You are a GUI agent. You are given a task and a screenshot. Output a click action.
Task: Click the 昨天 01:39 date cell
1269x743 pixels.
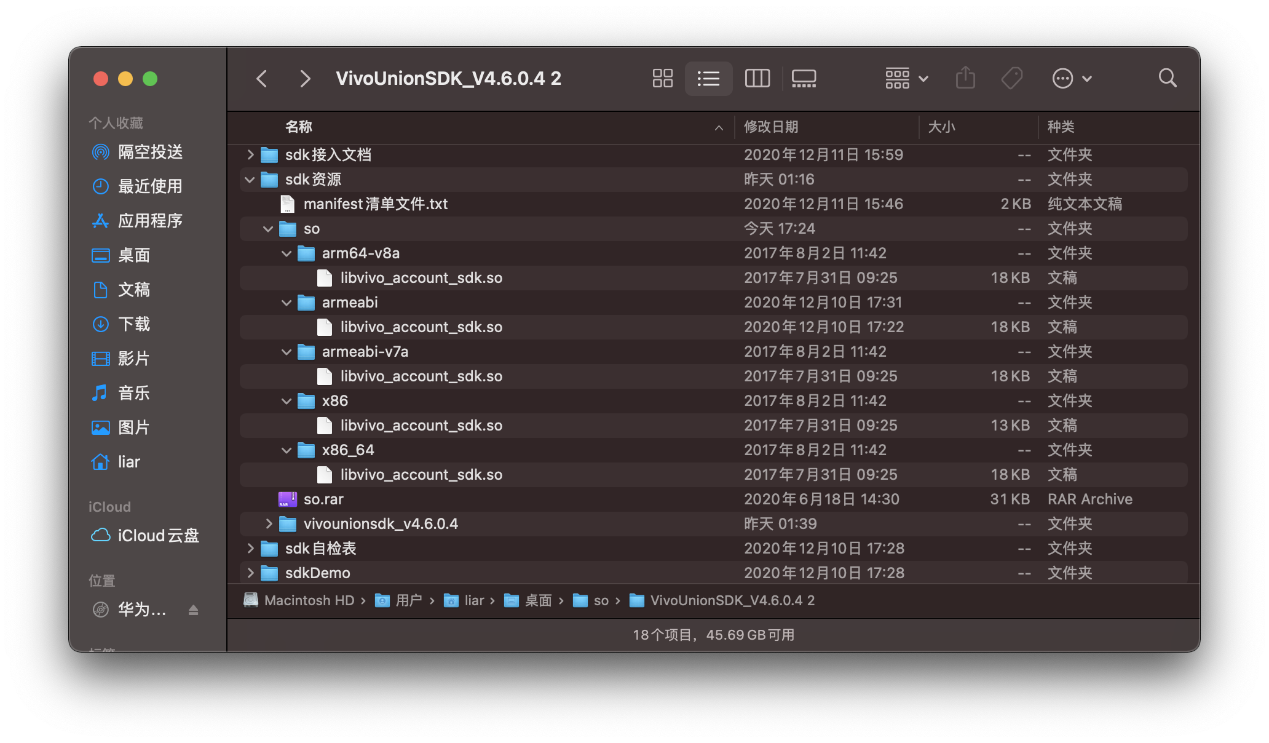click(780, 524)
